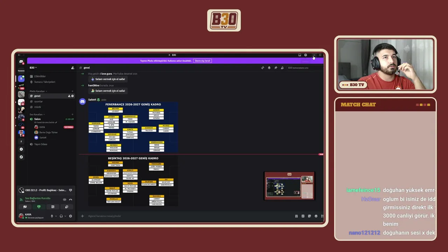Screen dimensions: 448x252
Task: Open noise suppression waveform icon
Action: (64, 199)
